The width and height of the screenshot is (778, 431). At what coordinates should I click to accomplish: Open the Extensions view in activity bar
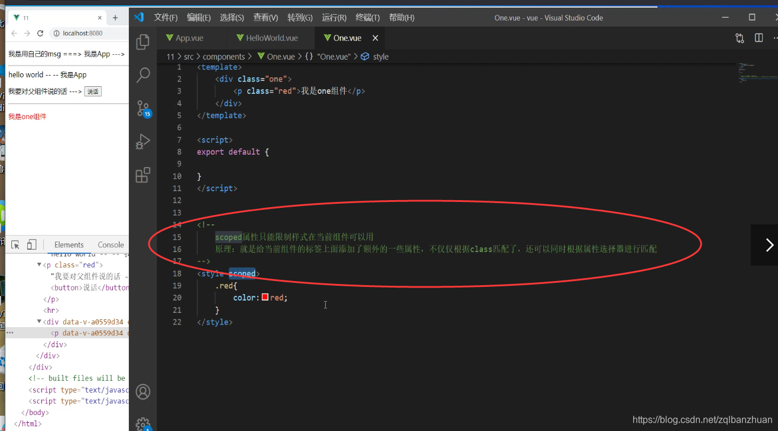tap(143, 175)
